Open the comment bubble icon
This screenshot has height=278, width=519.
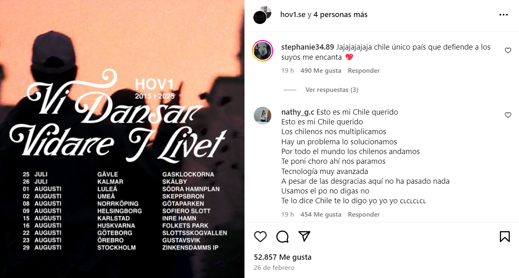click(282, 237)
